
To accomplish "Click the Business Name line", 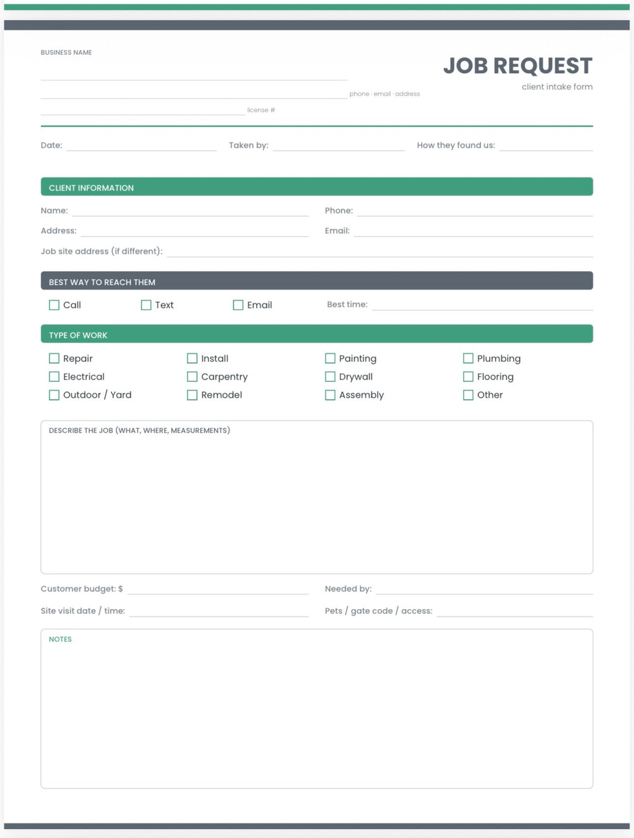I will click(194, 74).
